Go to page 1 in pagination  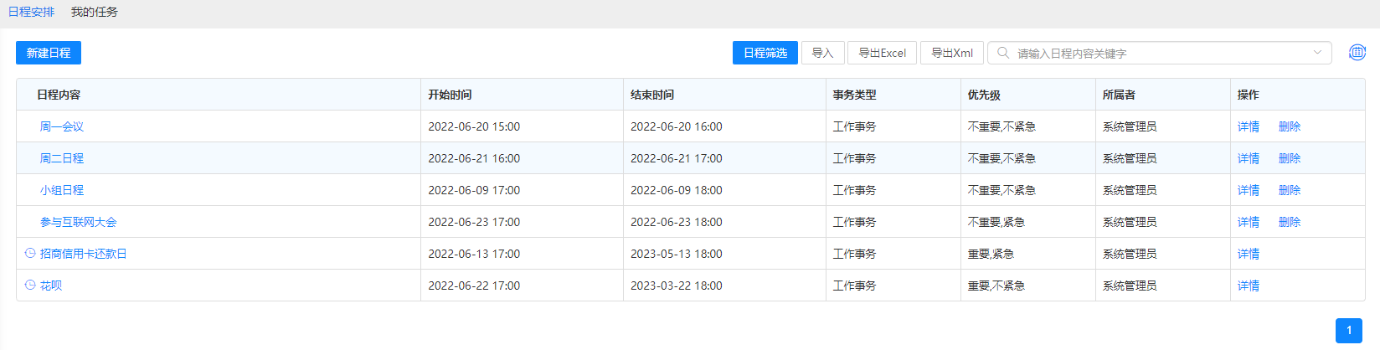pos(1348,330)
